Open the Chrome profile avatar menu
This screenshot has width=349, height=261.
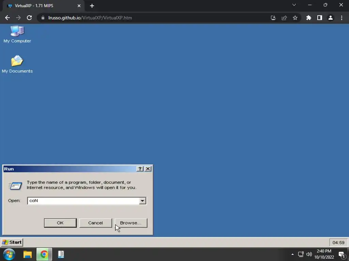pos(331,18)
